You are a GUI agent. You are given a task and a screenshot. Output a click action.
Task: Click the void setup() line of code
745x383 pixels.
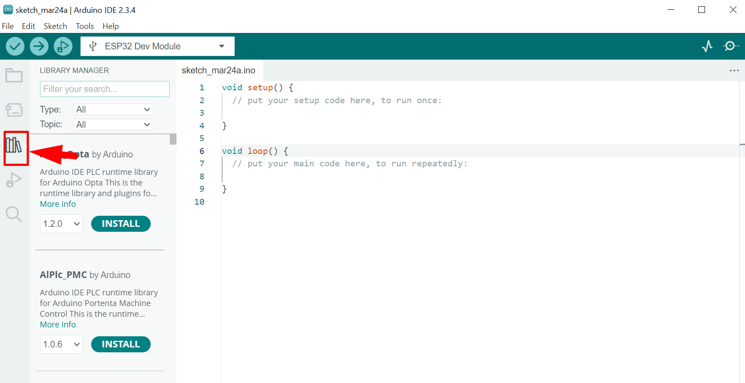[x=257, y=88]
